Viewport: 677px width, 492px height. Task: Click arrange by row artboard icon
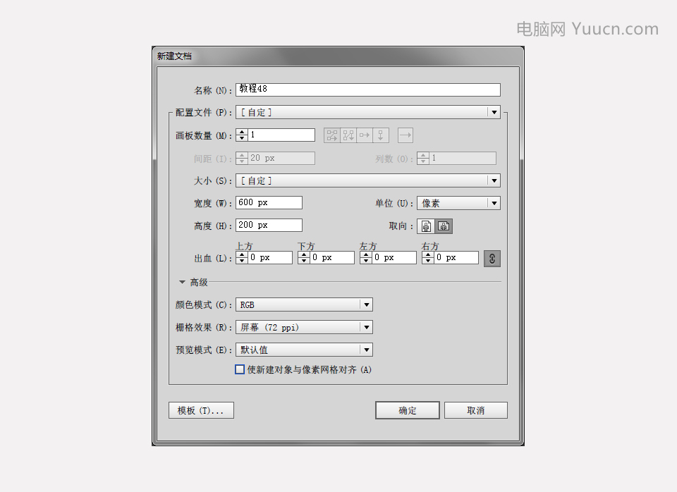(x=365, y=135)
